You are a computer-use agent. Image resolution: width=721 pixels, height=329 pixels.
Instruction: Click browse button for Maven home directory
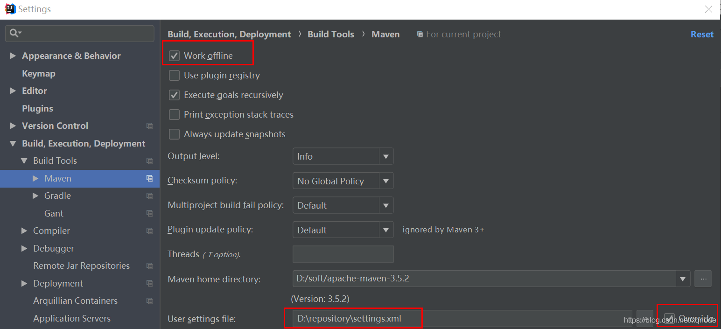tap(703, 279)
